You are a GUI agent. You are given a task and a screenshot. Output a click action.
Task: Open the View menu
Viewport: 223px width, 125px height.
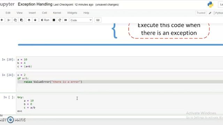point(20,13)
